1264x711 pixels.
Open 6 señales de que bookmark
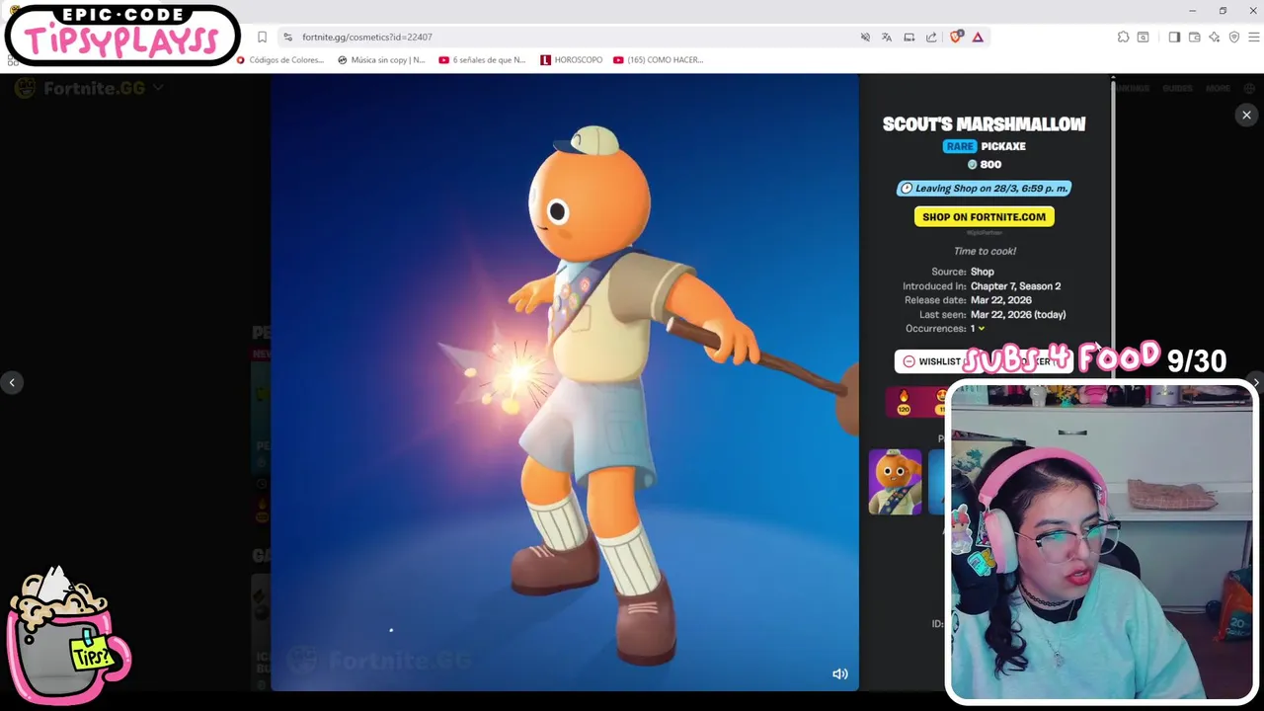(482, 60)
